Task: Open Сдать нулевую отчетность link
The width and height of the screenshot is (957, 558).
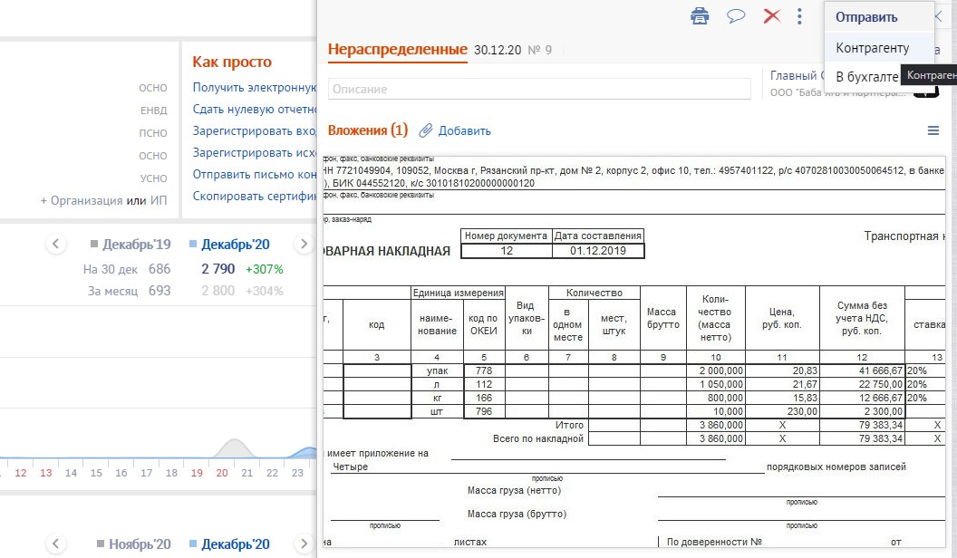Action: [255, 110]
